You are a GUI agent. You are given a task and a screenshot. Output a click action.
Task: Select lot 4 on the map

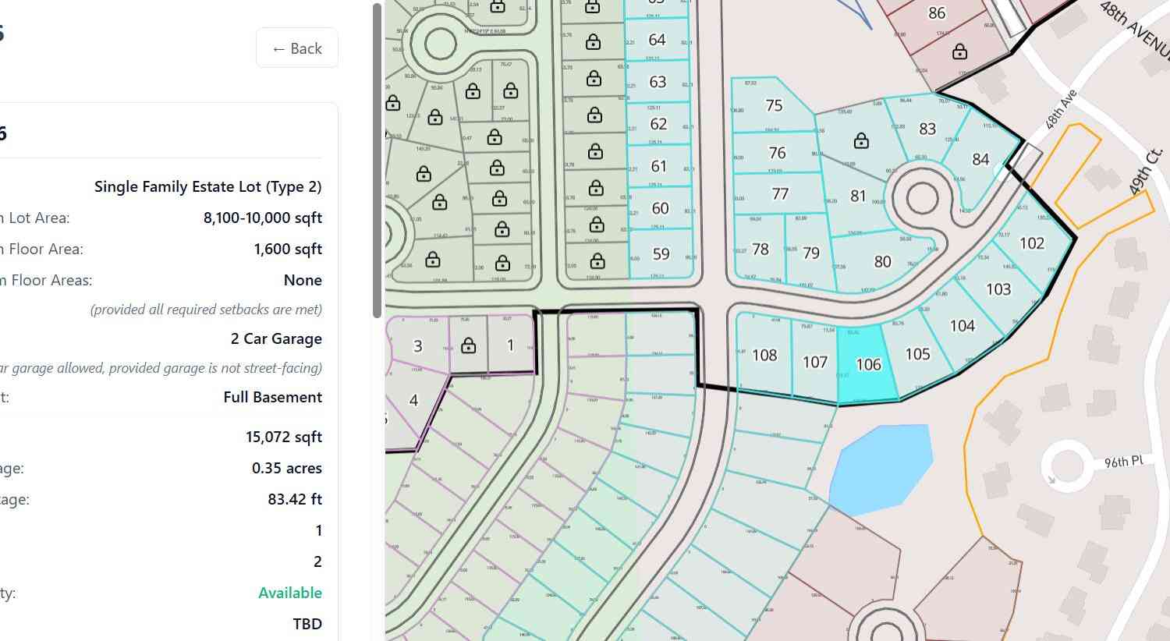click(413, 400)
